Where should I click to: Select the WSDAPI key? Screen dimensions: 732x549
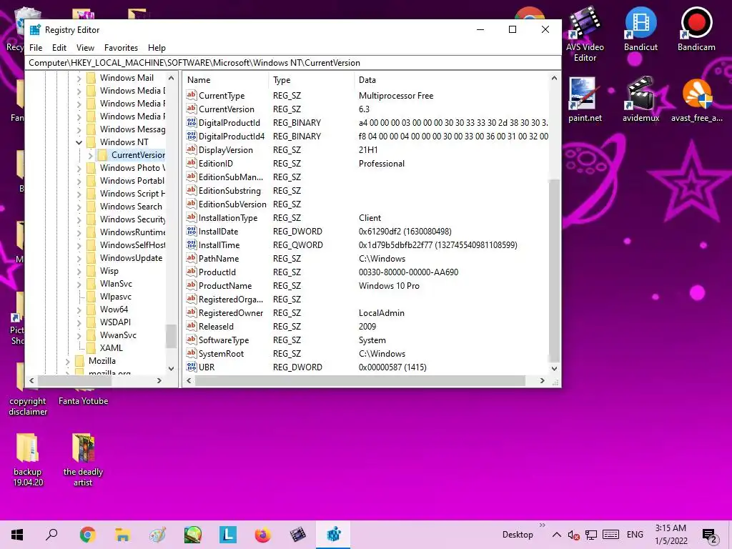pyautogui.click(x=115, y=322)
